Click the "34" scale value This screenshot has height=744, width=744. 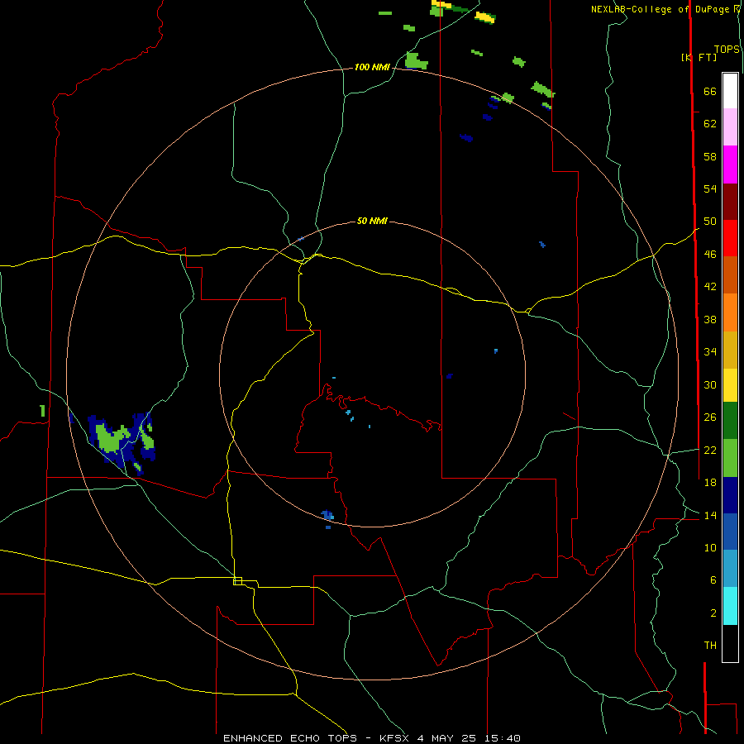pos(710,352)
